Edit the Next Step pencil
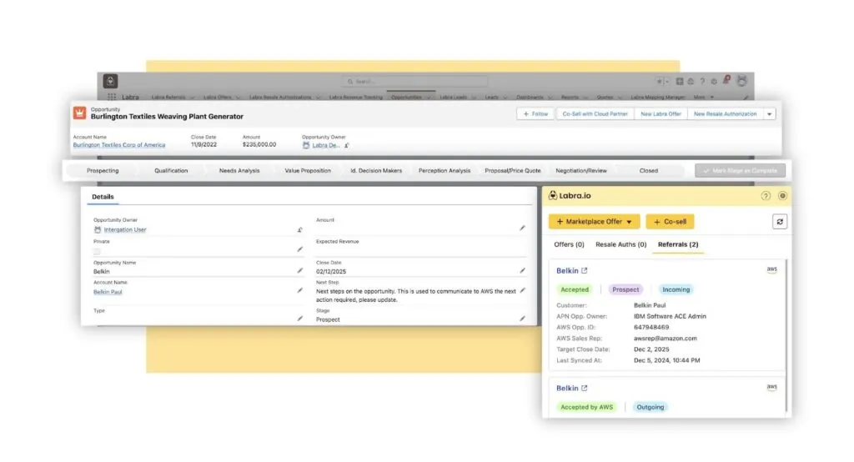Viewport: 854px width, 462px height. tap(522, 290)
